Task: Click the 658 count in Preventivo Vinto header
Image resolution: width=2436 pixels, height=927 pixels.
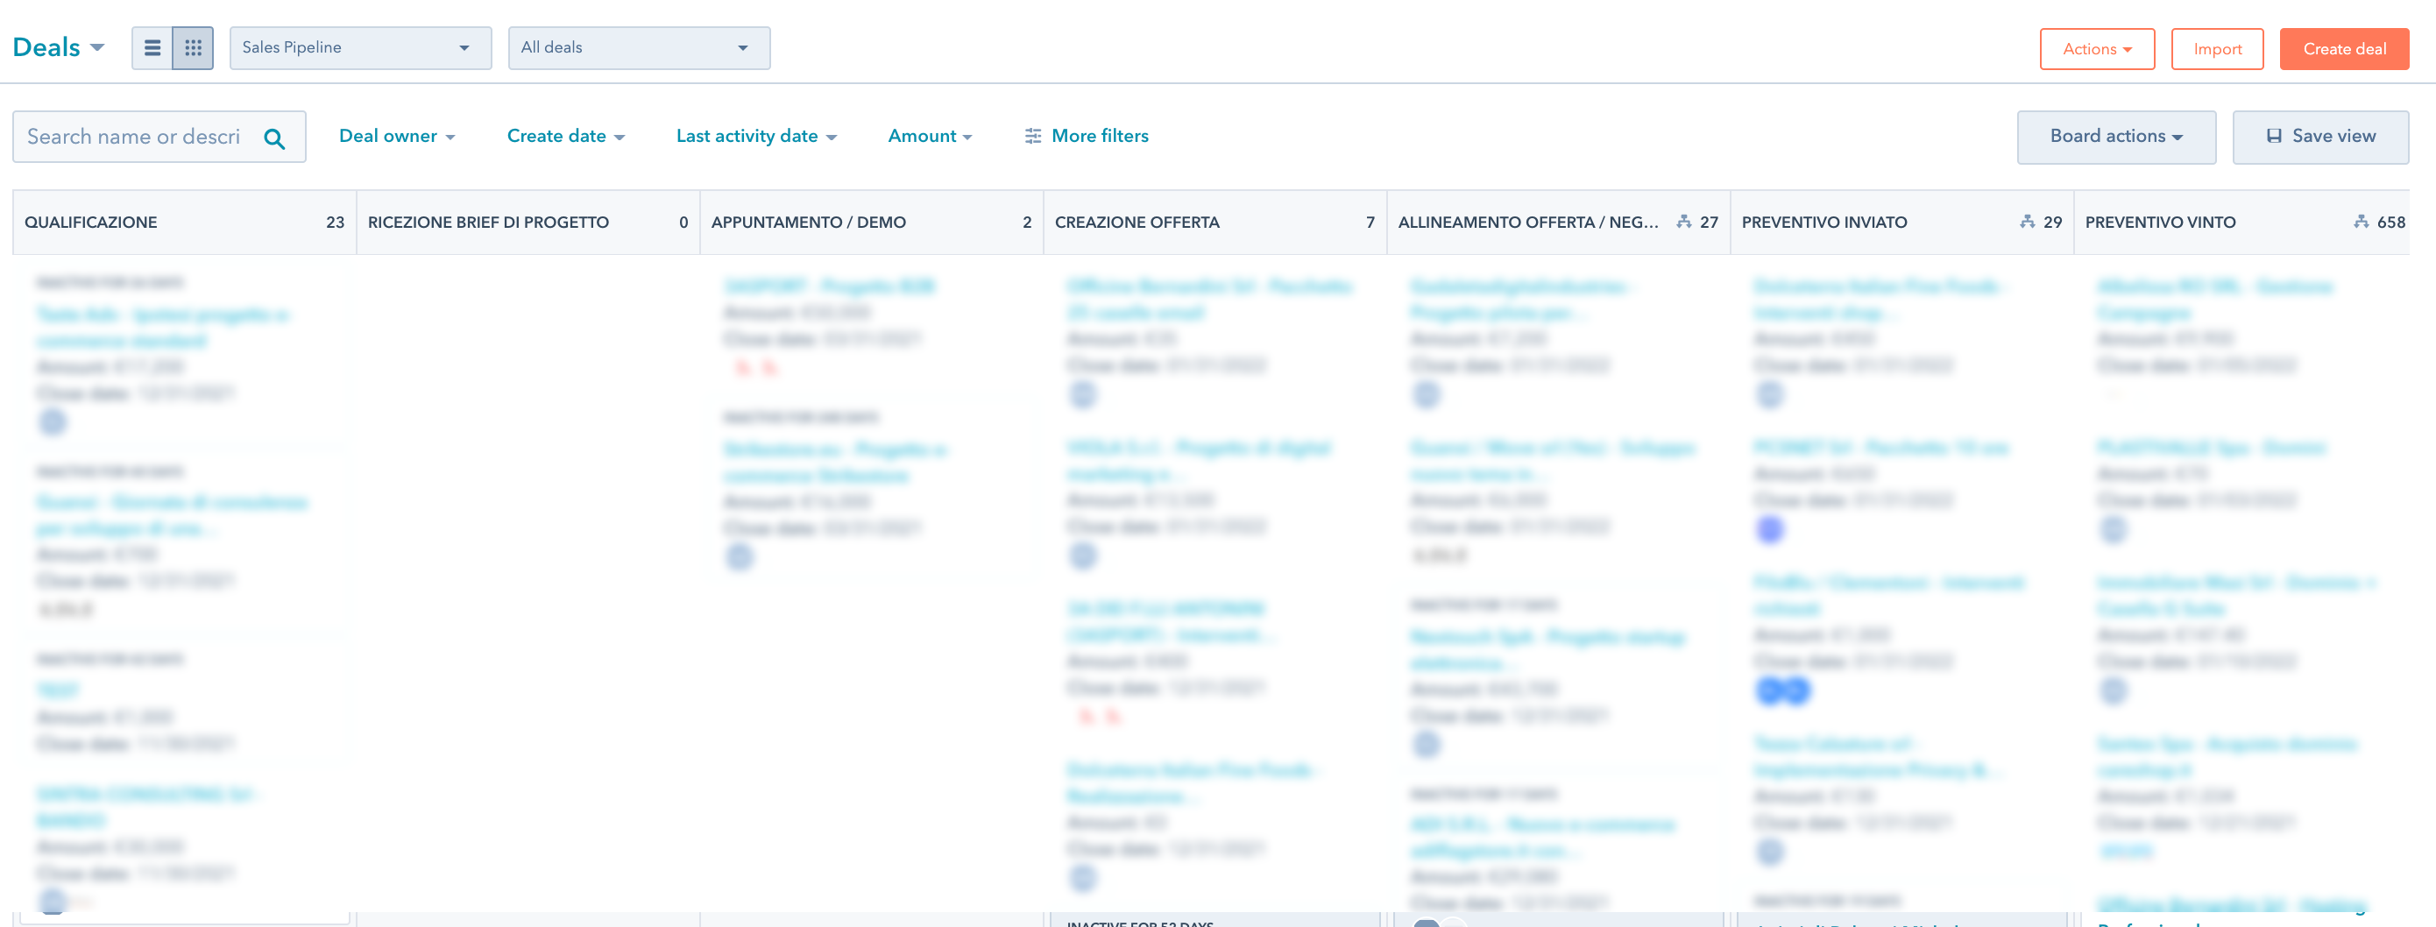Action: coord(2390,223)
